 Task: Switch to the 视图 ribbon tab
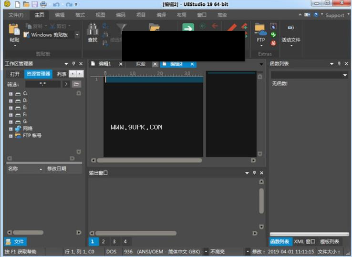pyautogui.click(x=100, y=15)
